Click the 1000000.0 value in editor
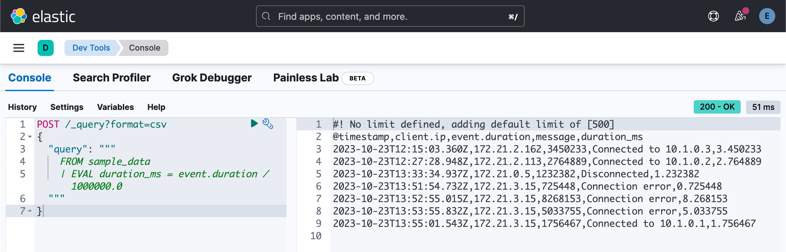Image resolution: width=786 pixels, height=252 pixels. (x=97, y=186)
